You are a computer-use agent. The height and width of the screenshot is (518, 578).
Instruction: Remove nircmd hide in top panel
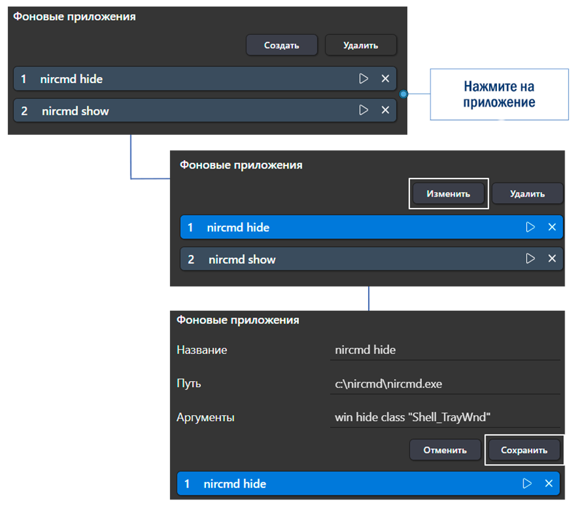click(385, 78)
